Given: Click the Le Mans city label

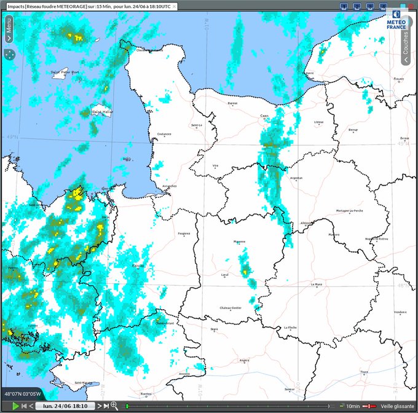Looking at the screenshot, I should (317, 285).
